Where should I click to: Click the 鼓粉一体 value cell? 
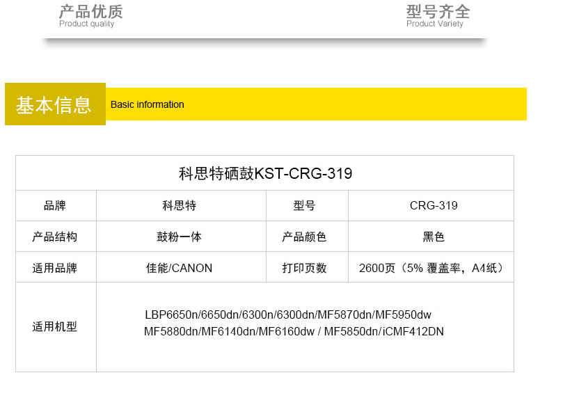point(181,237)
